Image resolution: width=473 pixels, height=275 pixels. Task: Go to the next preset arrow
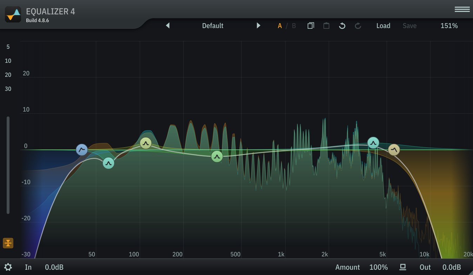click(x=258, y=26)
